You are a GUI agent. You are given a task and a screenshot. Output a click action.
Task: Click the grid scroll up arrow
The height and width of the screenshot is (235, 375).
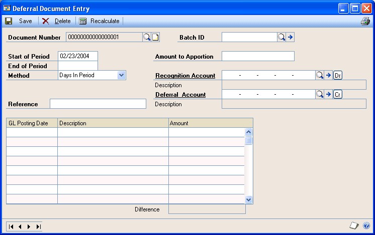click(x=248, y=132)
